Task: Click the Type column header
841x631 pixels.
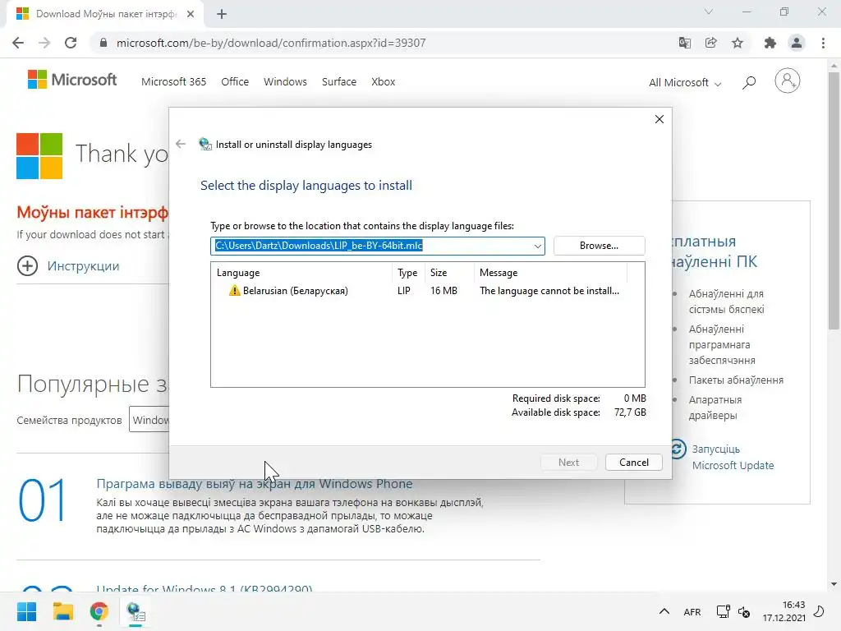Action: point(408,273)
